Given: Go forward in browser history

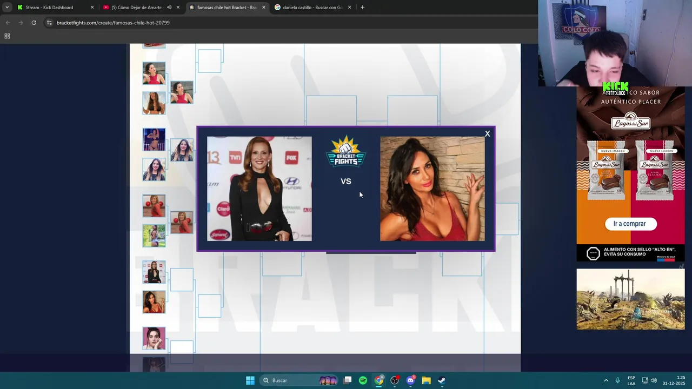Looking at the screenshot, I should click(21, 23).
